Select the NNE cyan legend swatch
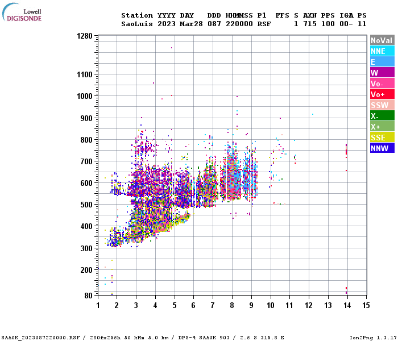This screenshot has width=398, height=341. (382, 51)
